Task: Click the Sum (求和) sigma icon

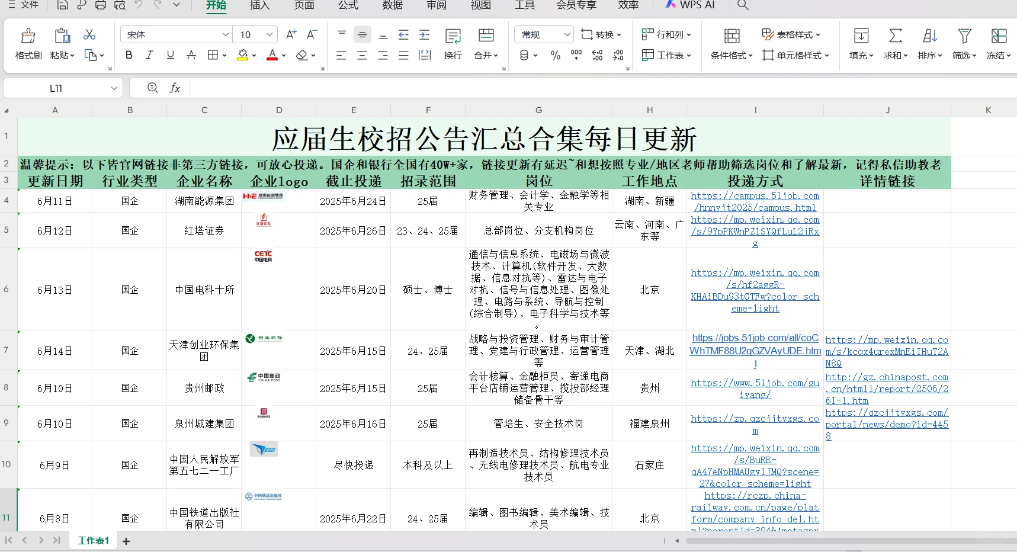Action: coord(896,36)
